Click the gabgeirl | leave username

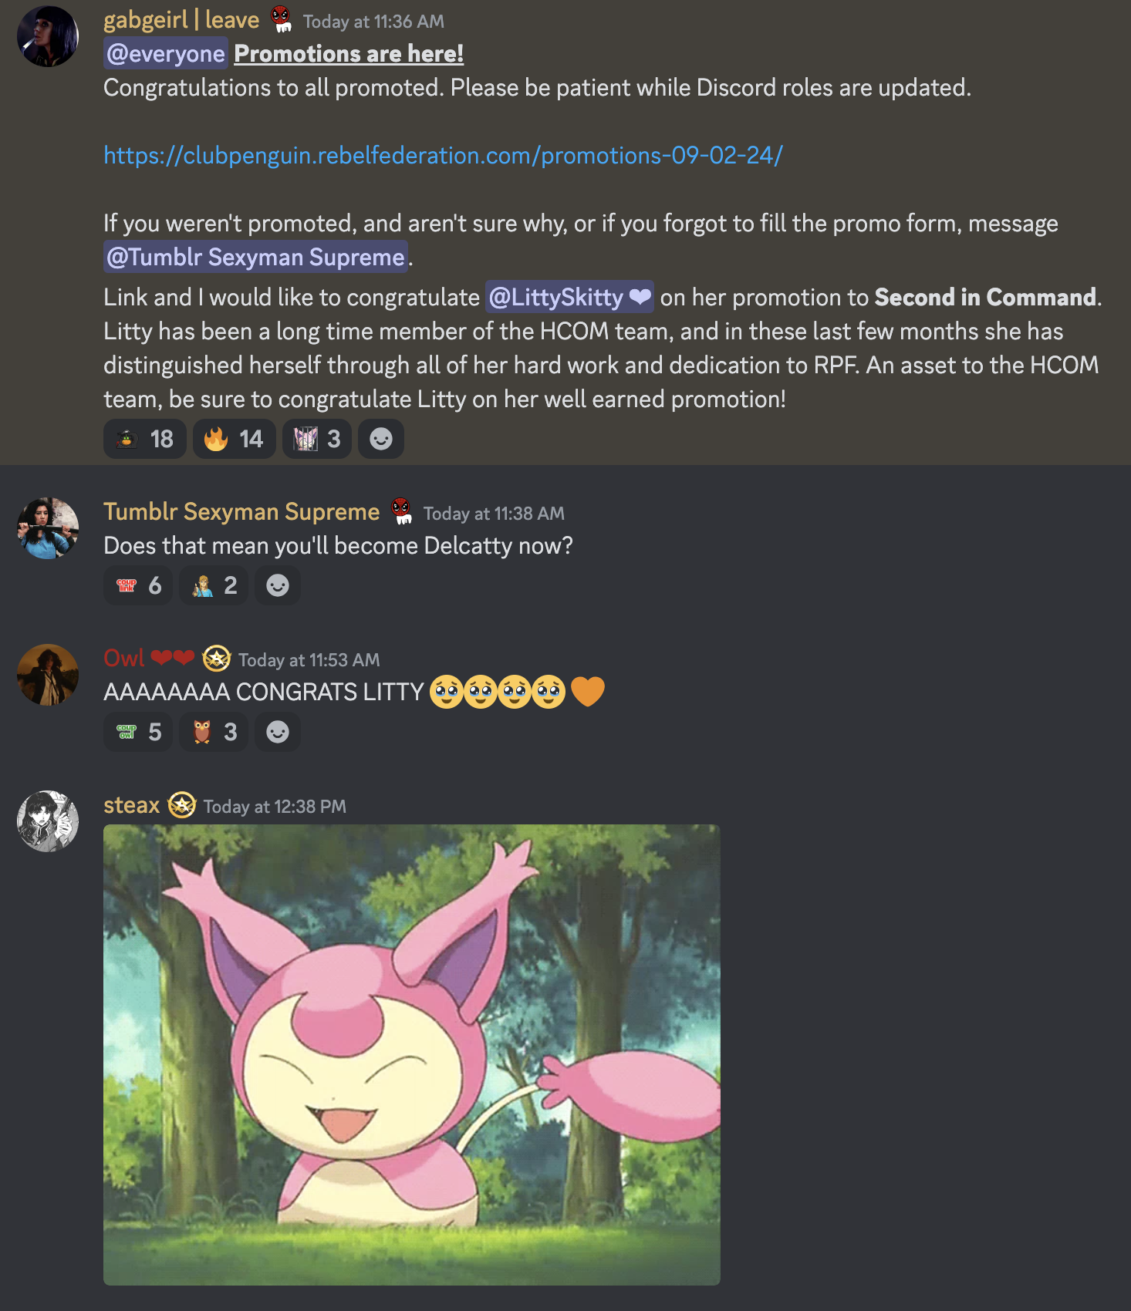pos(181,19)
